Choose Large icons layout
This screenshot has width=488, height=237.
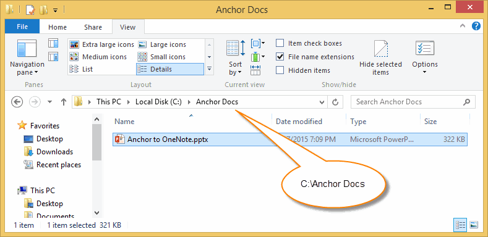pyautogui.click(x=162, y=44)
